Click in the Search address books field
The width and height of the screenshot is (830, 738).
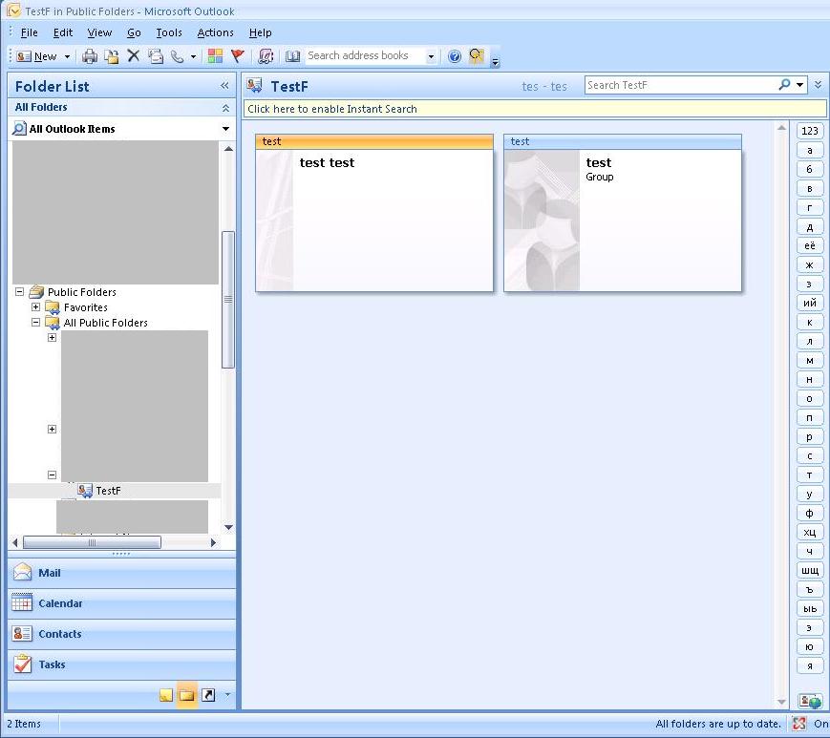point(365,56)
